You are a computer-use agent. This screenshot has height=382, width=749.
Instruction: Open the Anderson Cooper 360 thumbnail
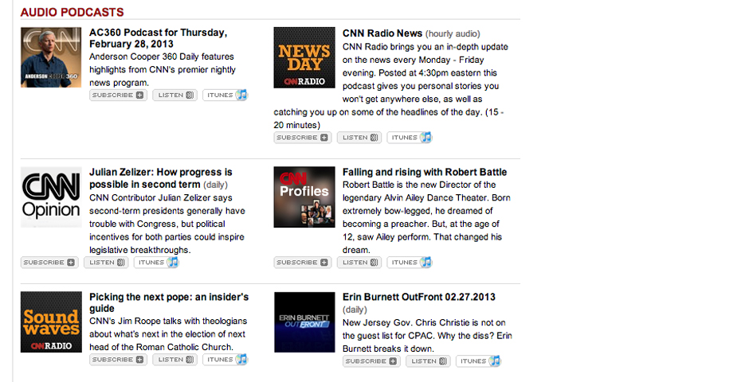[51, 57]
